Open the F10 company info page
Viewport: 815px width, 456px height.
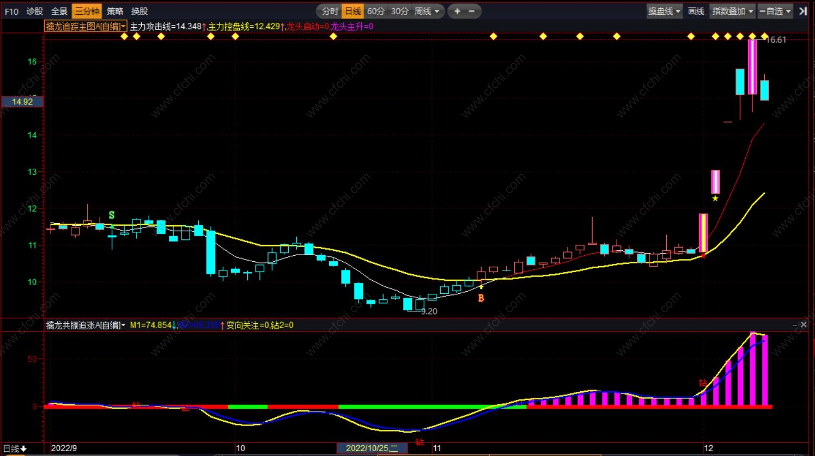point(11,11)
